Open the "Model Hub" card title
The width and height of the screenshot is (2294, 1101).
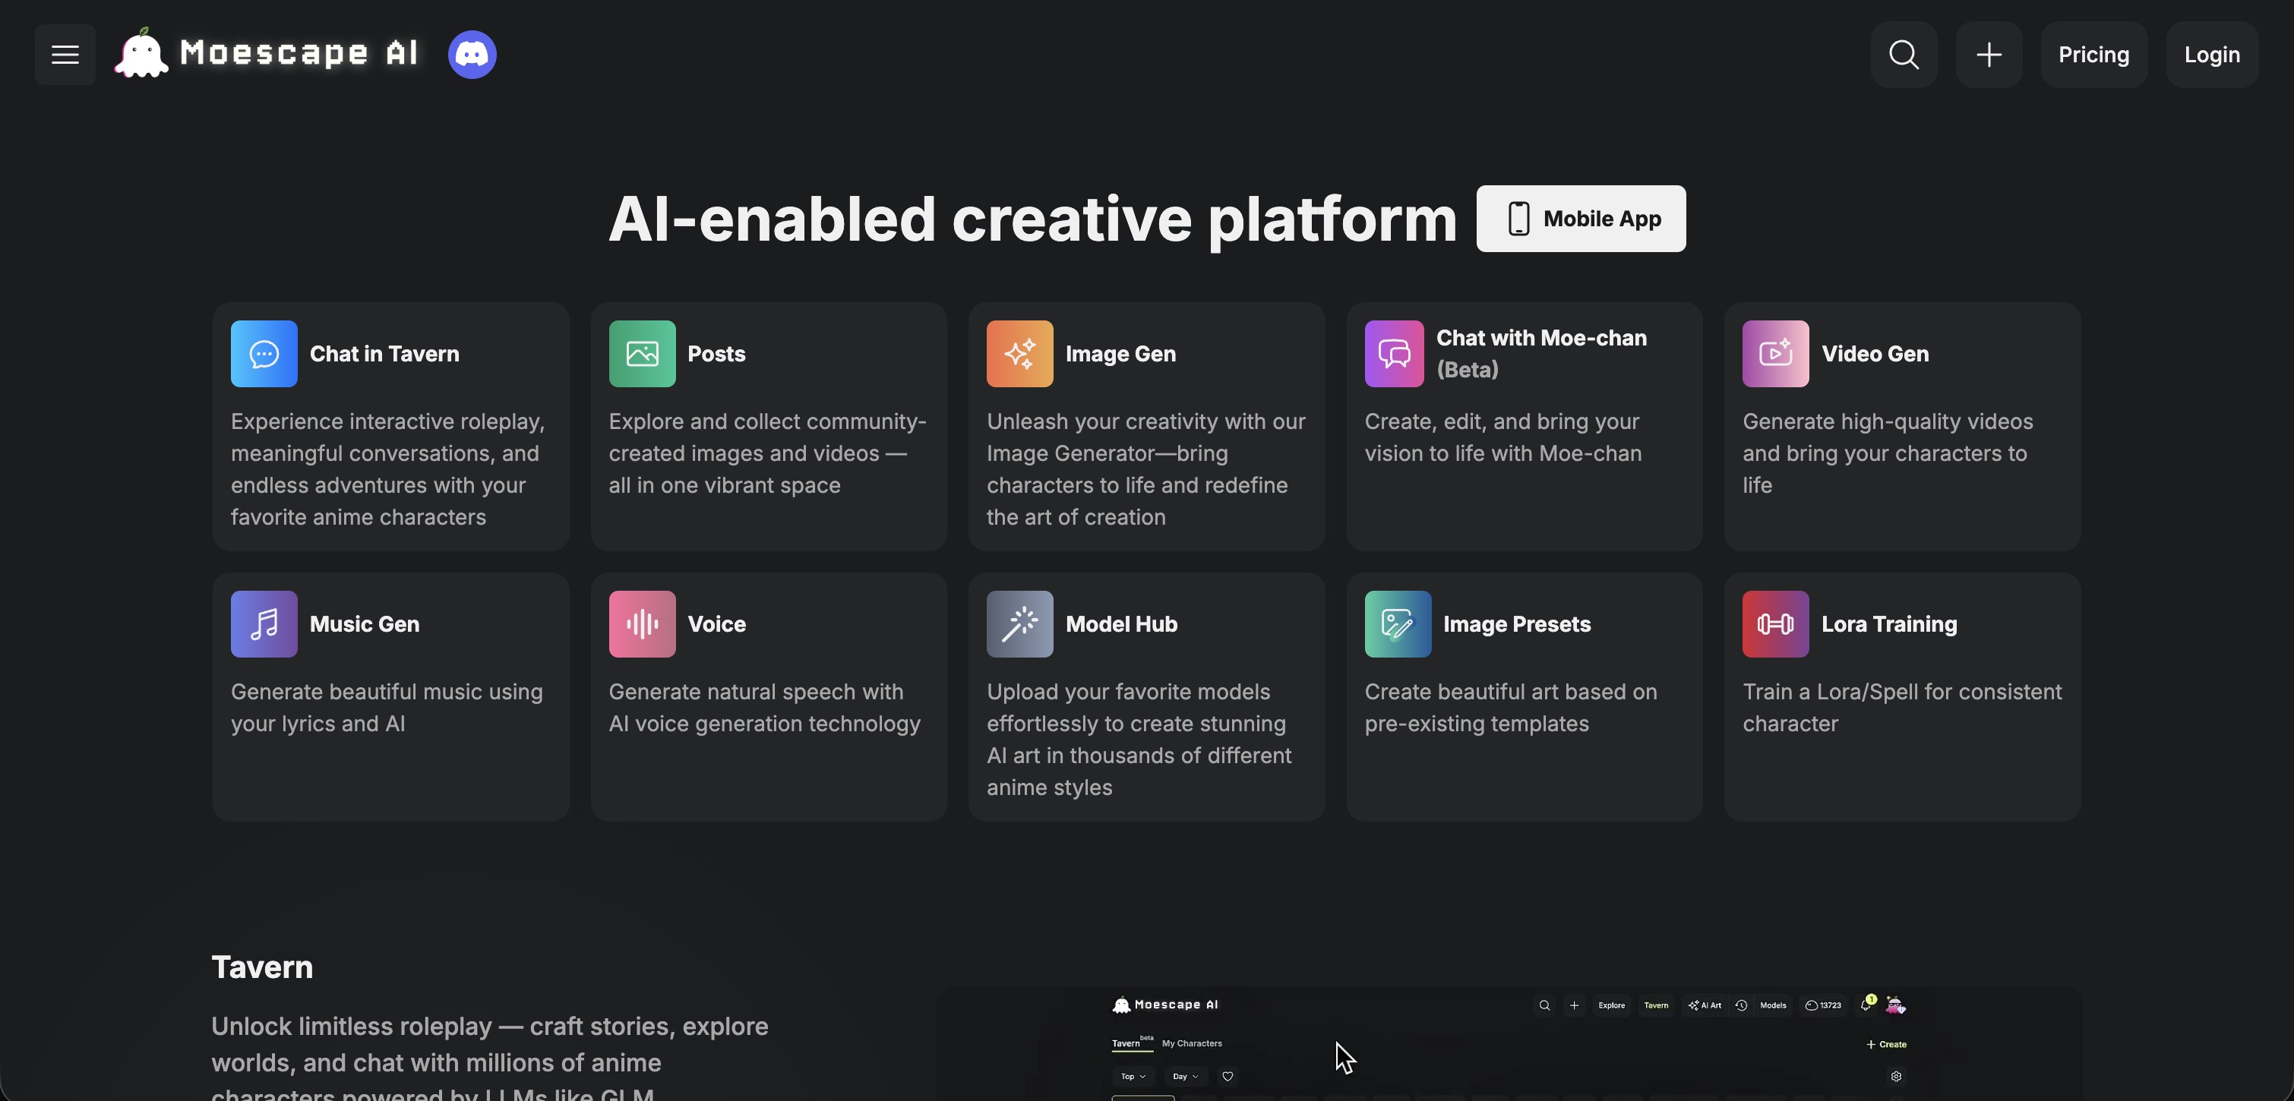click(1121, 624)
